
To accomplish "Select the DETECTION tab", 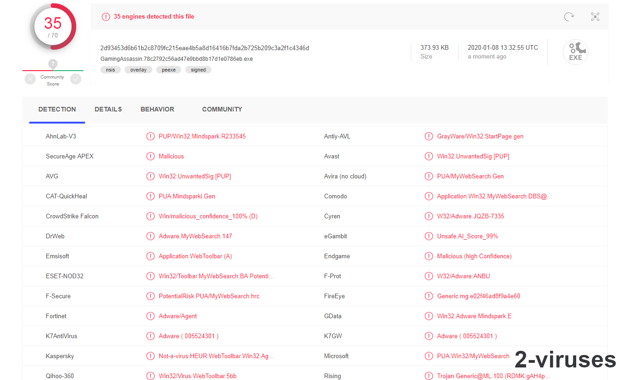I will click(x=57, y=109).
